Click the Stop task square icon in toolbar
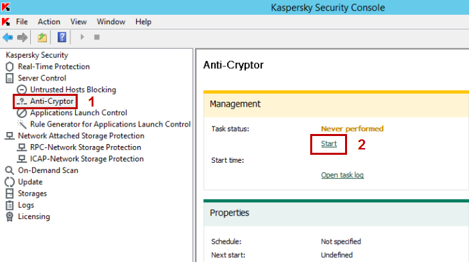Image resolution: width=469 pixels, height=262 pixels. [96, 37]
